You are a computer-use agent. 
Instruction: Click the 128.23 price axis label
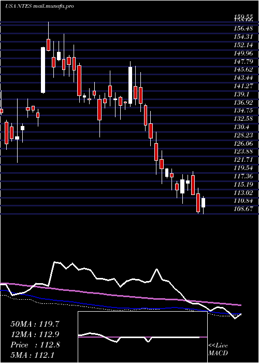pyautogui.click(x=243, y=135)
